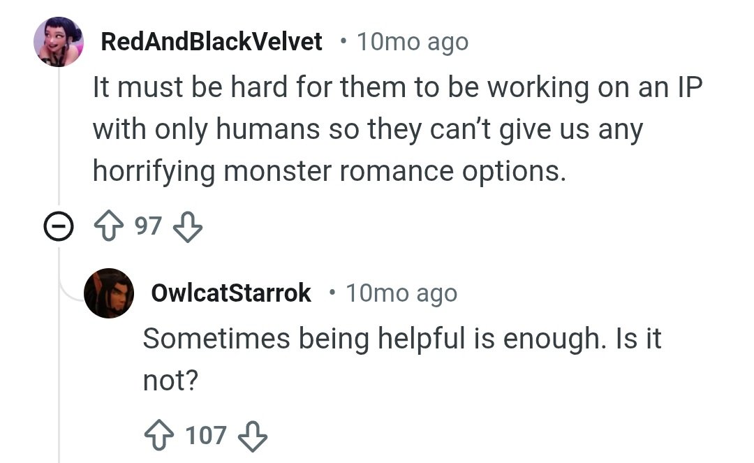Visit the RedAndBlackVelvet user profile
The width and height of the screenshot is (754, 463).
point(212,42)
